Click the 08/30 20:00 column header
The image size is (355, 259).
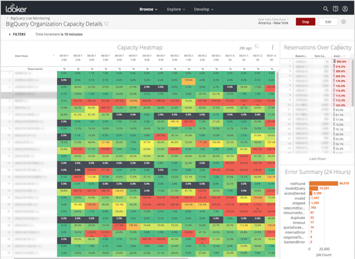175,58
